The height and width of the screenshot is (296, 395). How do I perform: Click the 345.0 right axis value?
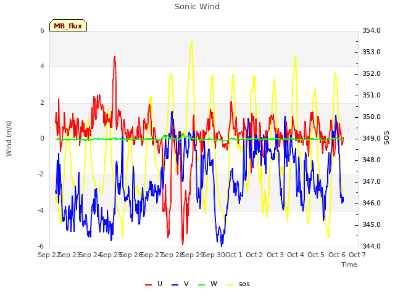372,224
